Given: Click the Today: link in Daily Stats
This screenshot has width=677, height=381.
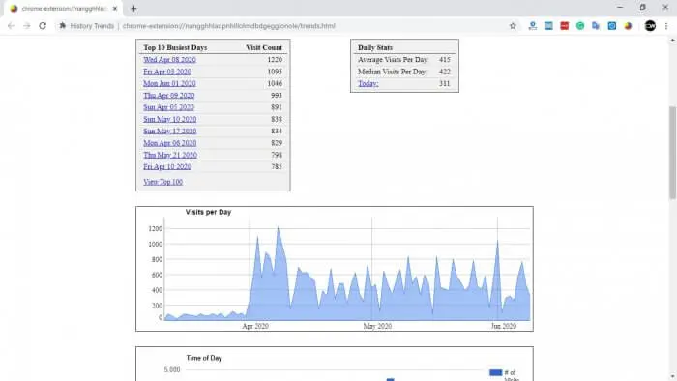Looking at the screenshot, I should click(368, 84).
